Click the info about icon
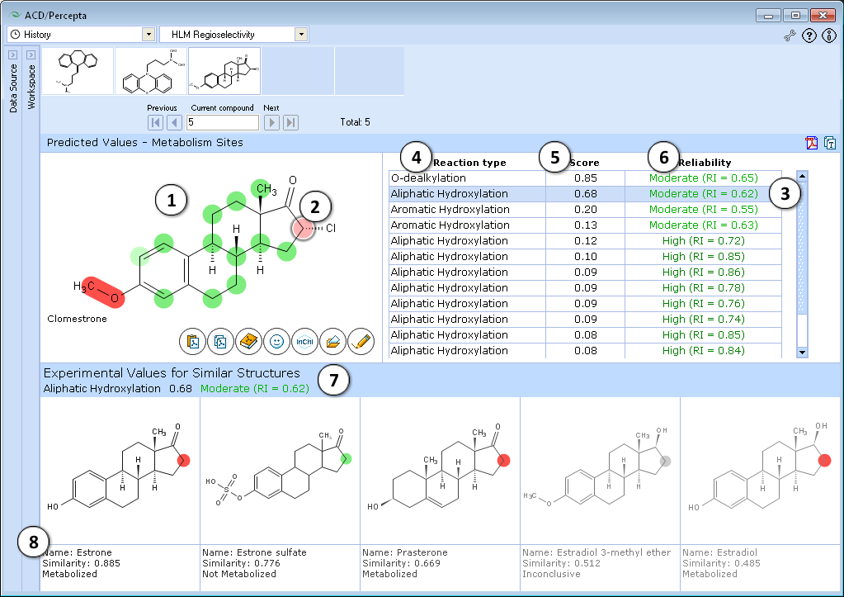Viewport: 844px width, 597px height. pyautogui.click(x=829, y=36)
